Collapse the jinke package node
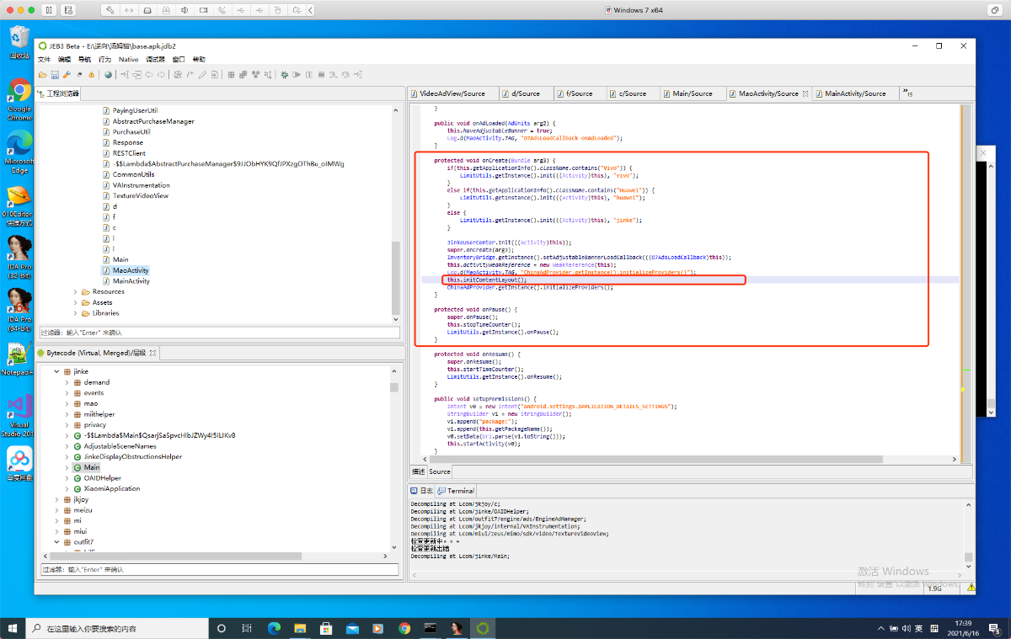The image size is (1011, 639). (x=56, y=371)
